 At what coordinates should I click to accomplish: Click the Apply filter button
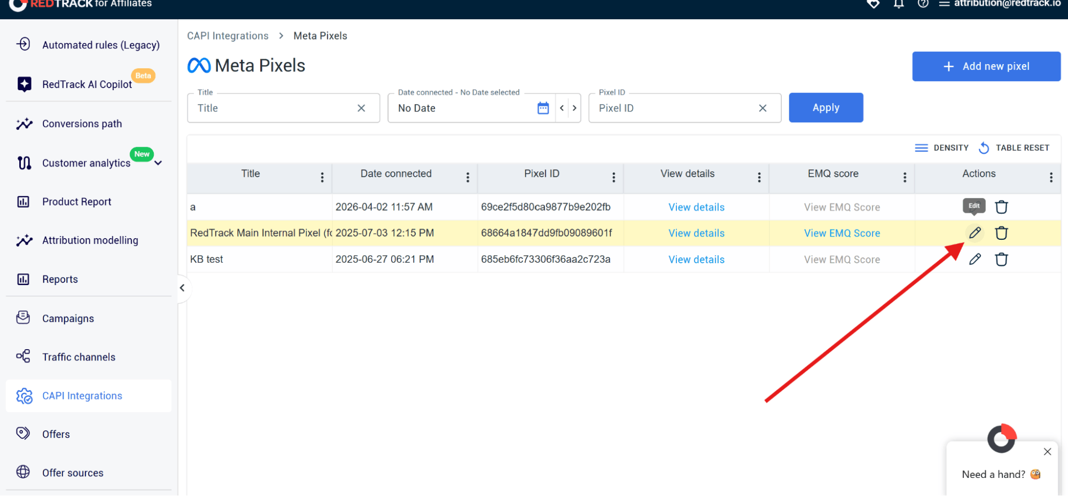pyautogui.click(x=825, y=107)
